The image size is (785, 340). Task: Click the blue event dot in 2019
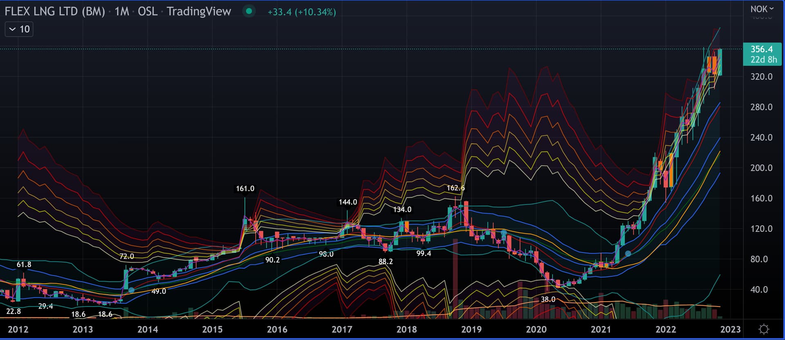coord(504,233)
